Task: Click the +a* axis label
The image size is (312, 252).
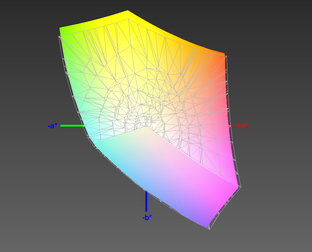Action: point(242,126)
